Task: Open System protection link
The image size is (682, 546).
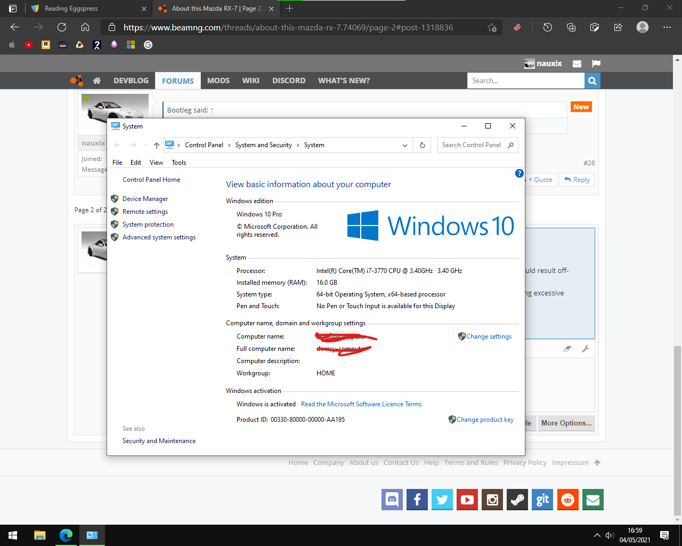Action: [x=148, y=224]
